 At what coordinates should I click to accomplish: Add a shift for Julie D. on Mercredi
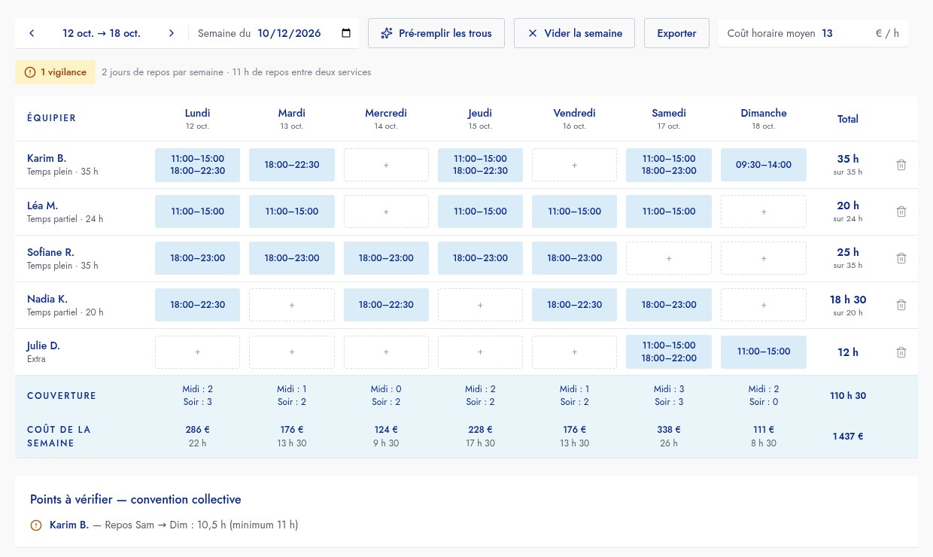point(386,352)
